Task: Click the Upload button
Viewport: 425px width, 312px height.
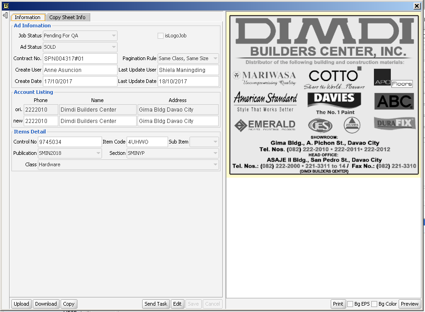Action: tap(21, 304)
